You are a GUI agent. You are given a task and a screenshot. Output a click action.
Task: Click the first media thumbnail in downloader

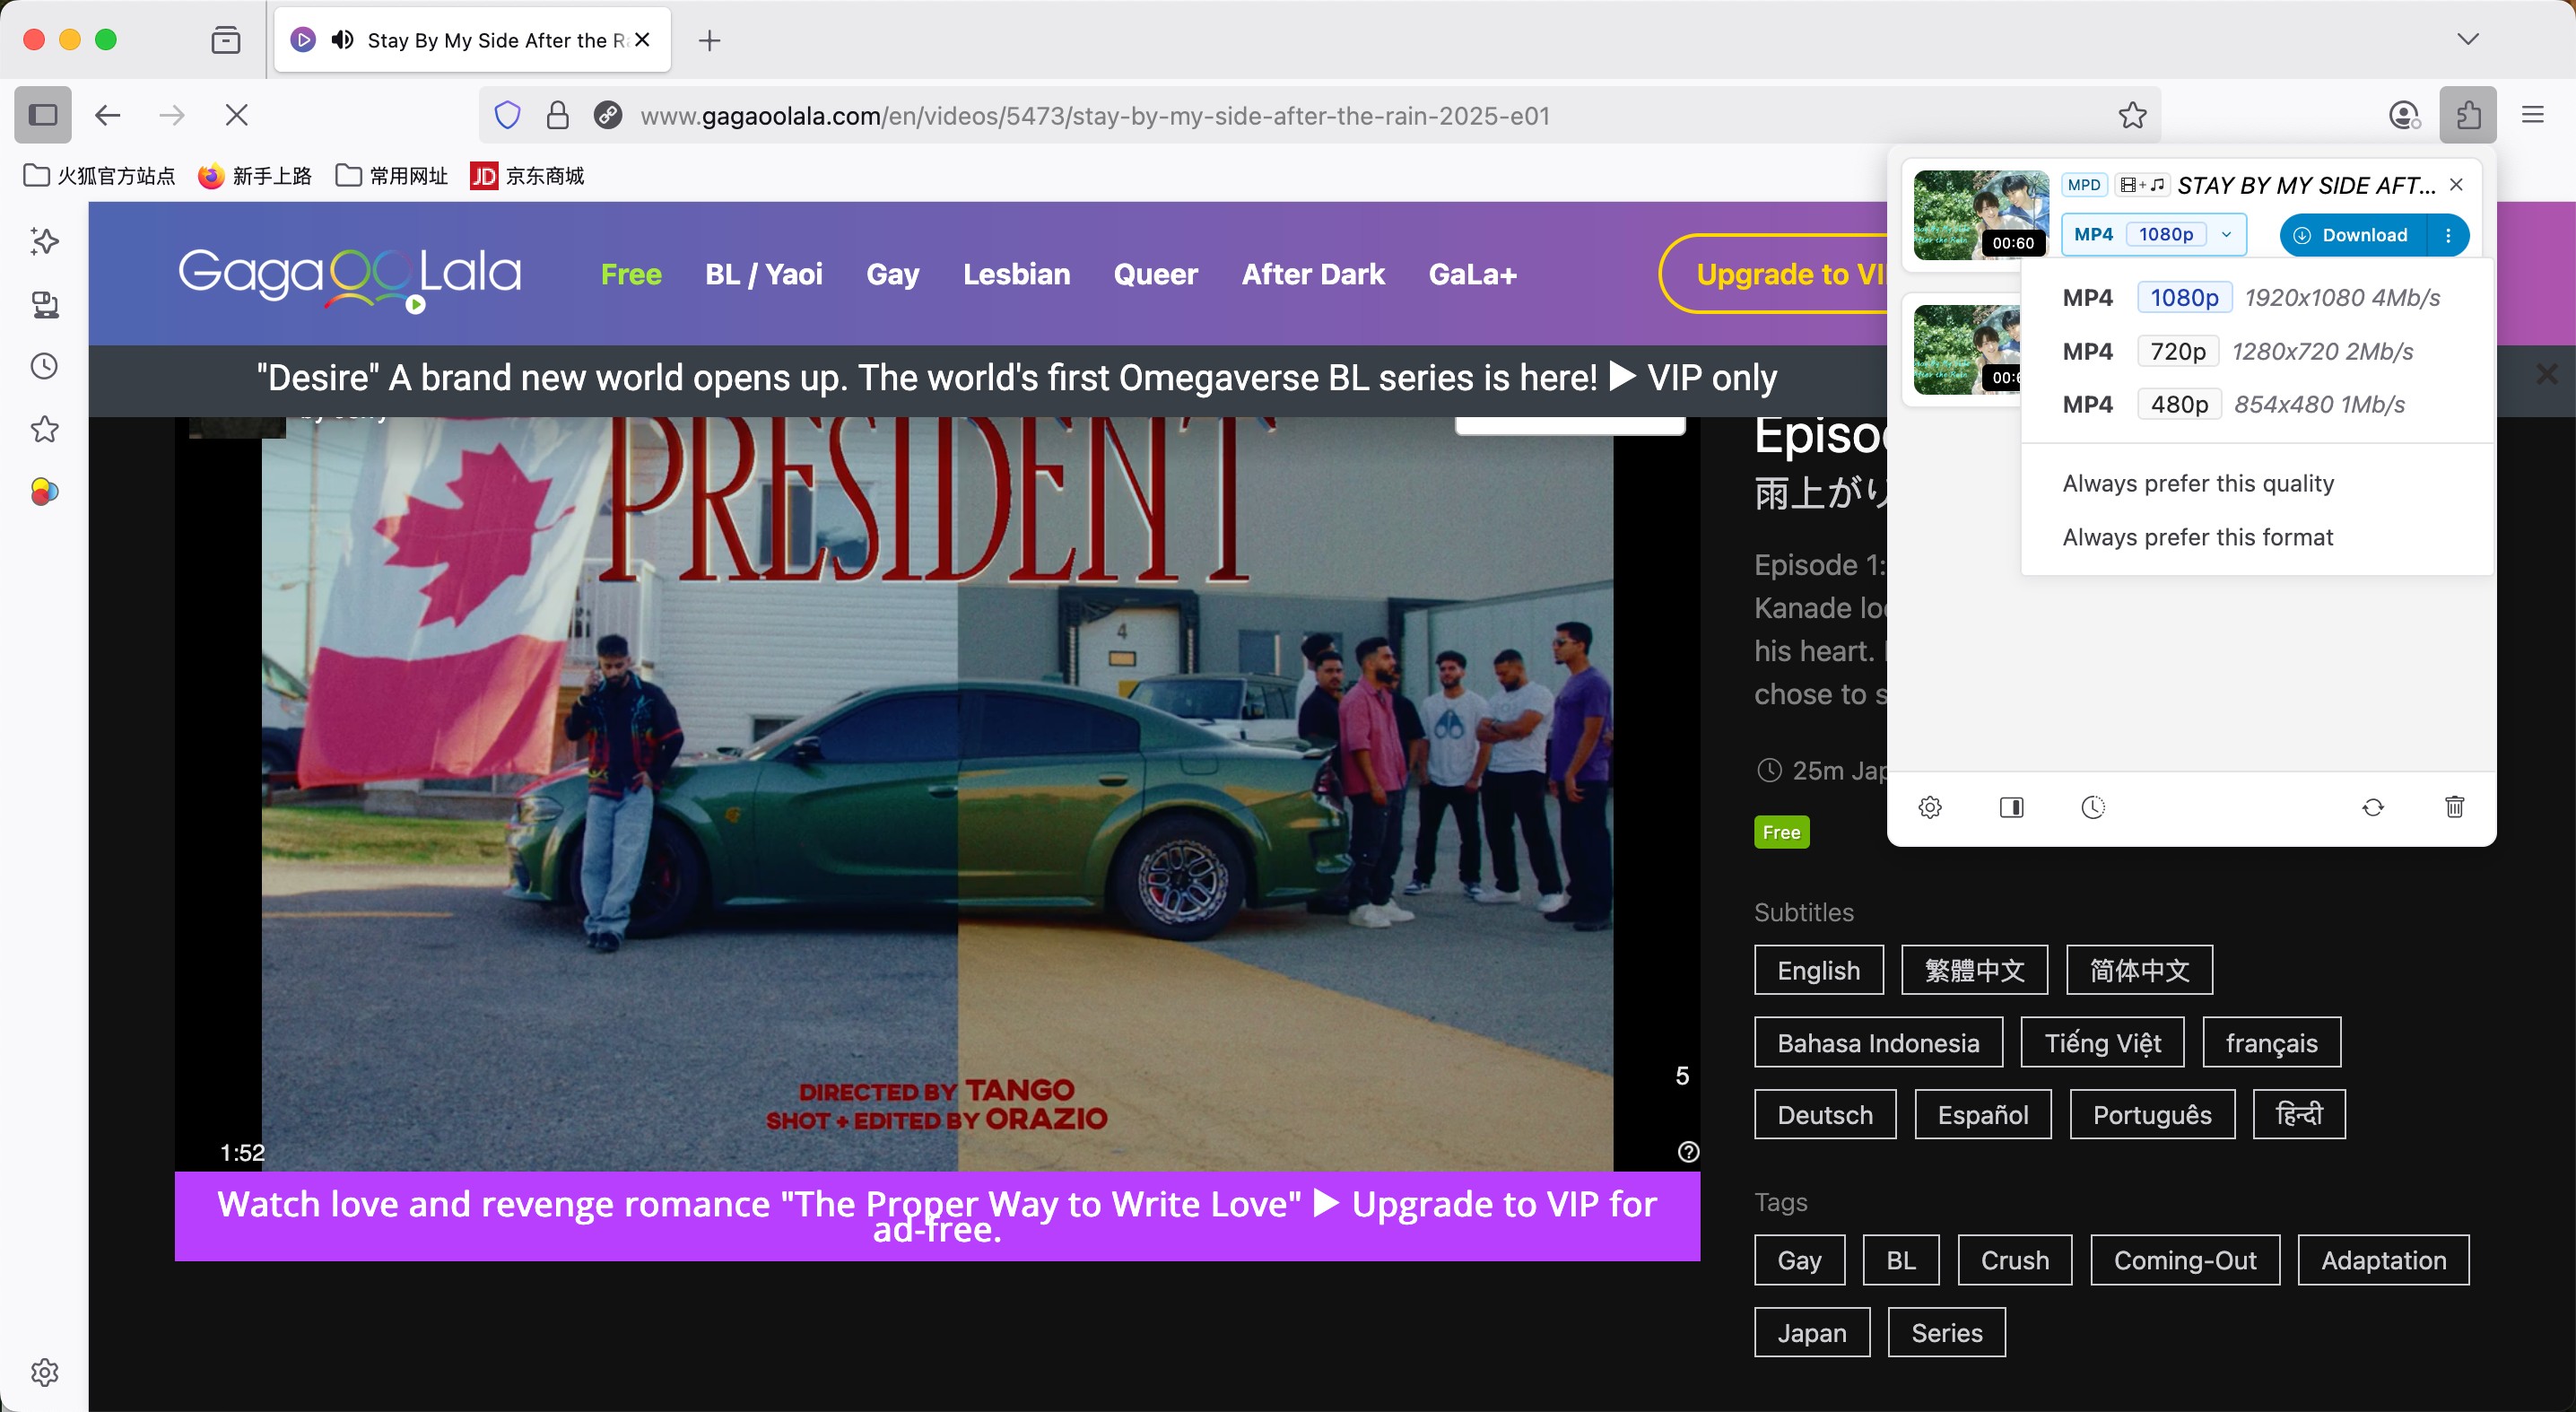click(x=1981, y=215)
